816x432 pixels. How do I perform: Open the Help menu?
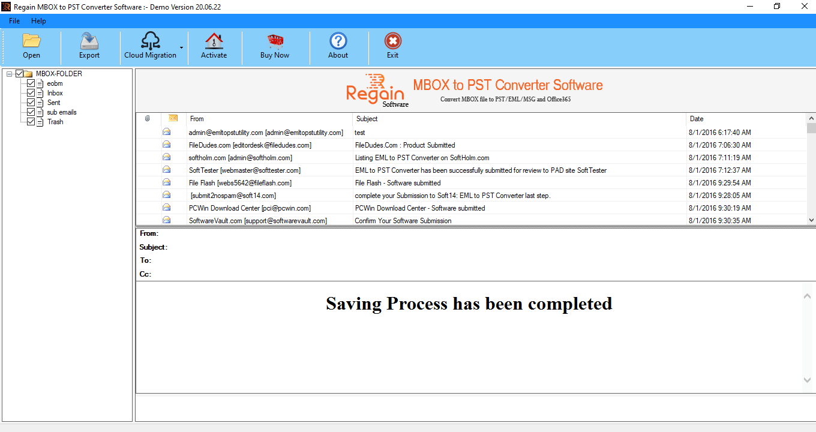(x=38, y=20)
